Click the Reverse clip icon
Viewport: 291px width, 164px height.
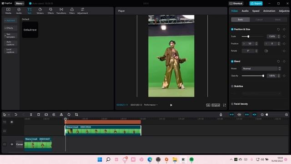[x=54, y=114]
